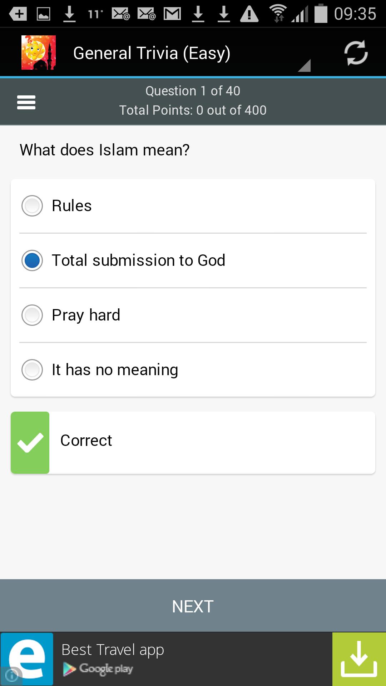Tap the green correct checkmark icon

(30, 443)
